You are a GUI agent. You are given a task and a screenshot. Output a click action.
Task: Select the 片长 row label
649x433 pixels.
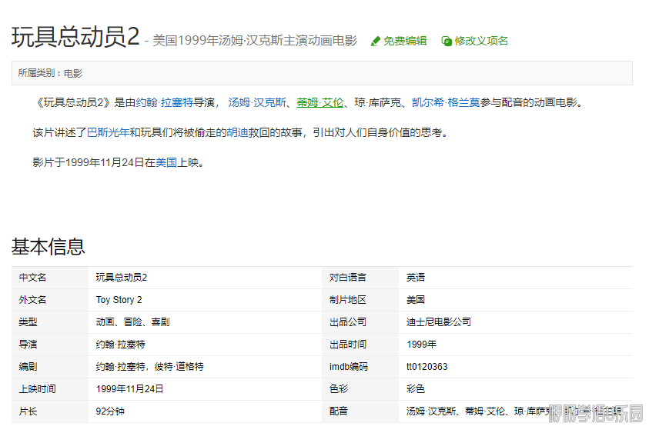(x=28, y=411)
